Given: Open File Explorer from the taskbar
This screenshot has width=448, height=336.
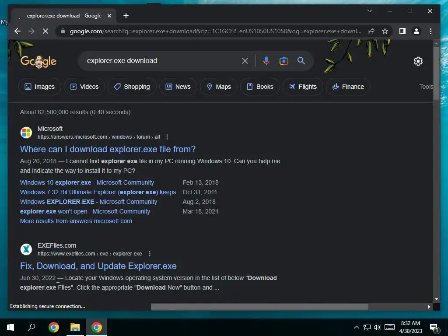Looking at the screenshot, I should [x=75, y=327].
